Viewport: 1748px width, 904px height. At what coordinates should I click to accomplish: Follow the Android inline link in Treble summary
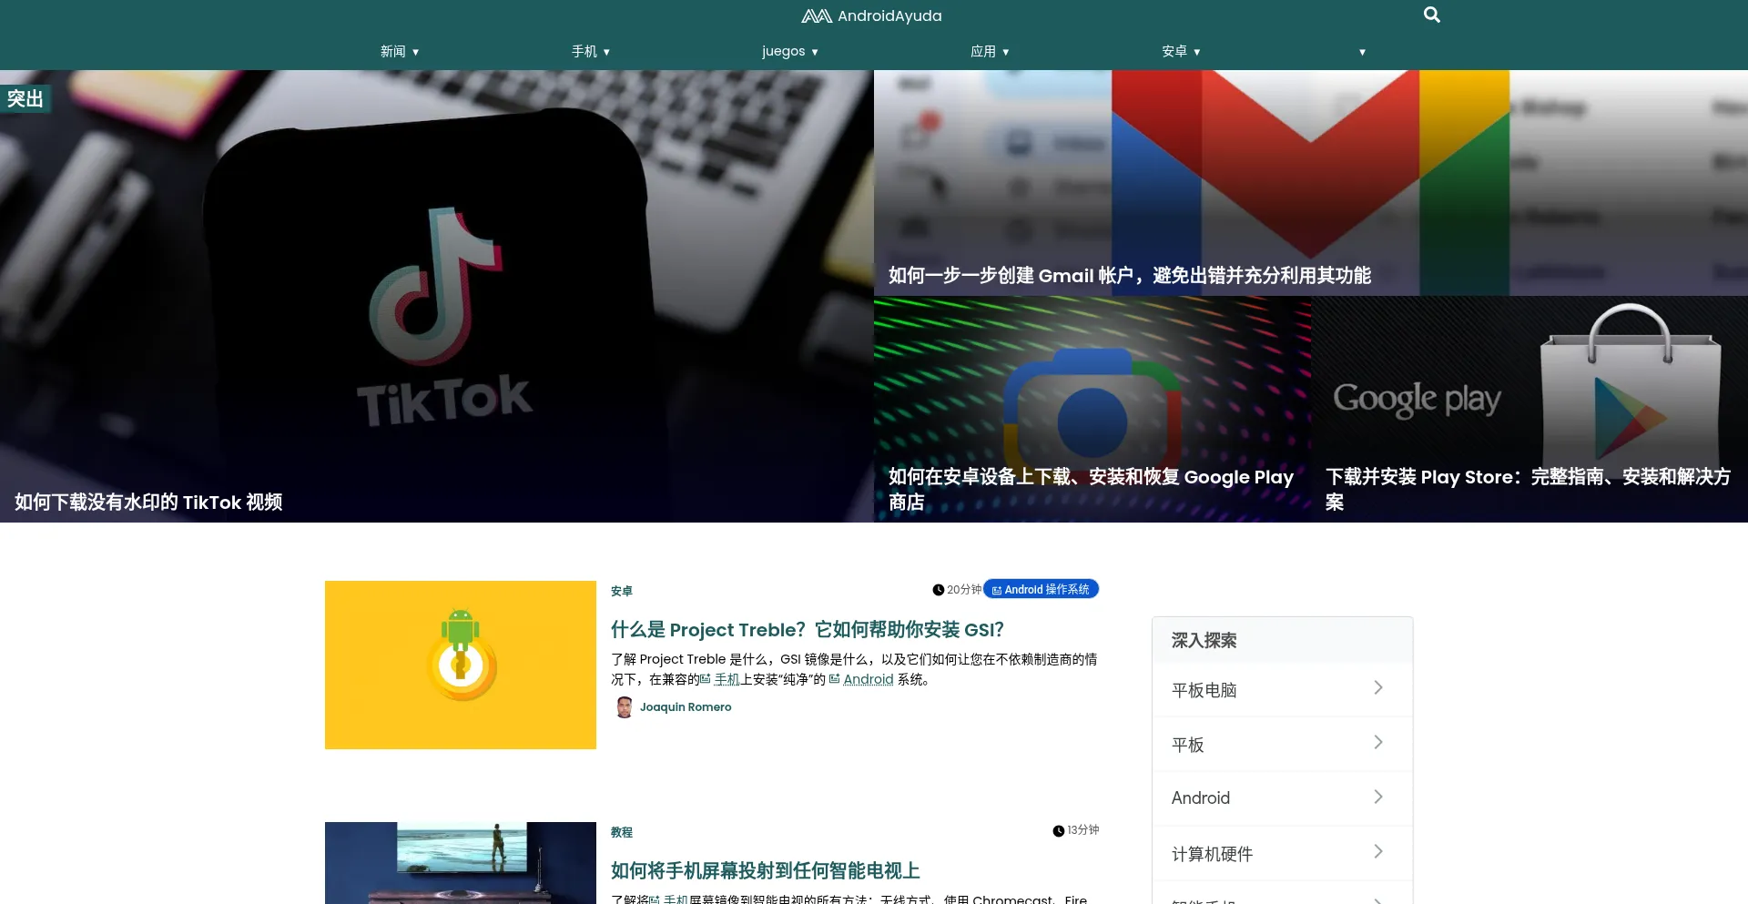click(x=869, y=679)
